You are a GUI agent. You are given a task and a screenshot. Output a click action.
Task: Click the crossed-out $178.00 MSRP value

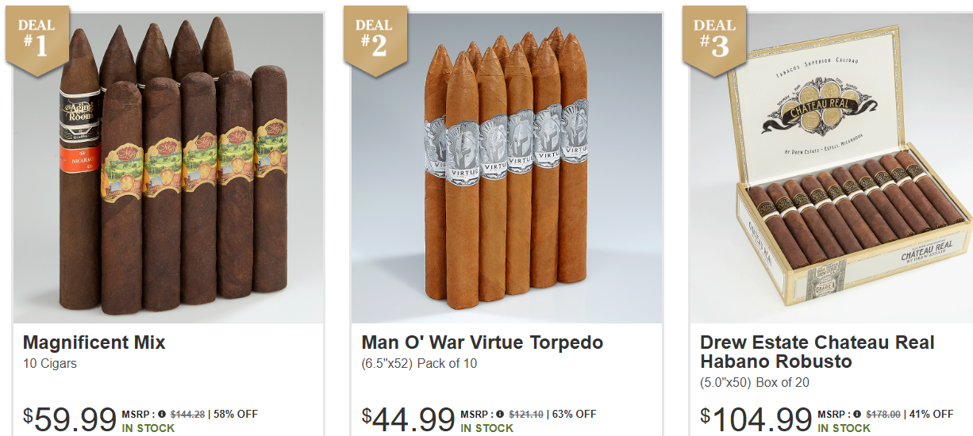883,414
